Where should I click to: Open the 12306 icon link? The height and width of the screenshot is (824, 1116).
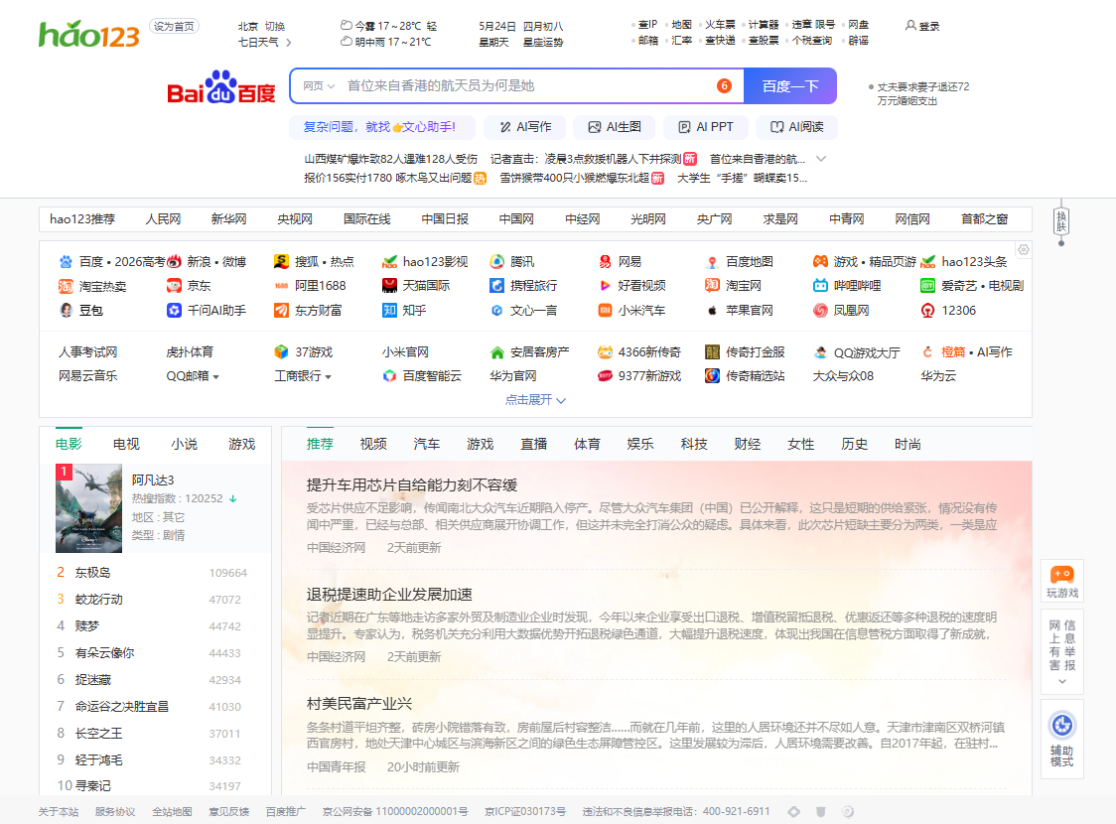coord(927,311)
